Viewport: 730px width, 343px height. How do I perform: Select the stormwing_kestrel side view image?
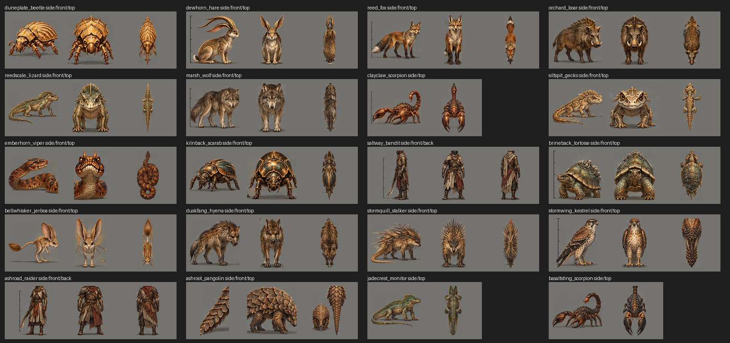coord(577,243)
